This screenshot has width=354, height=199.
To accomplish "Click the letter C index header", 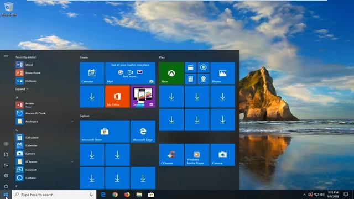I will (17, 130).
